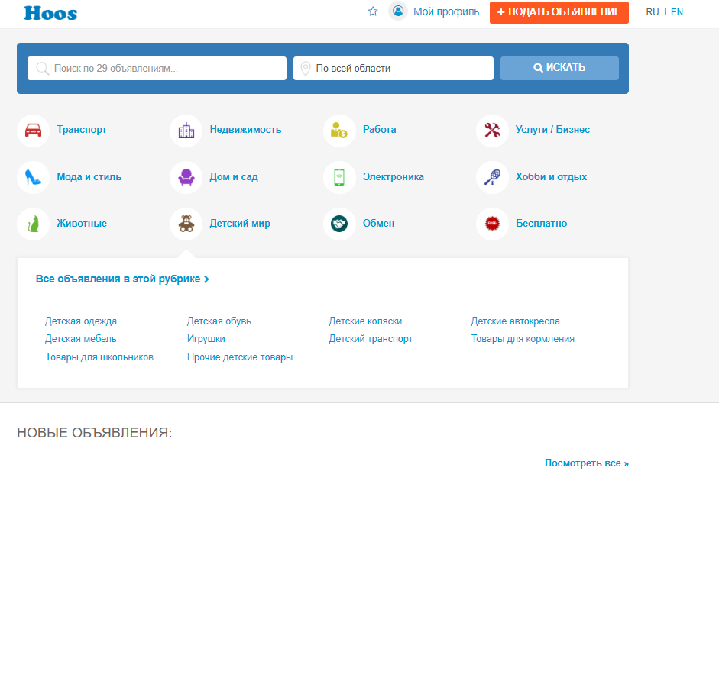Follow the 'Посмотреть все »' link
This screenshot has width=719, height=694.
click(586, 463)
